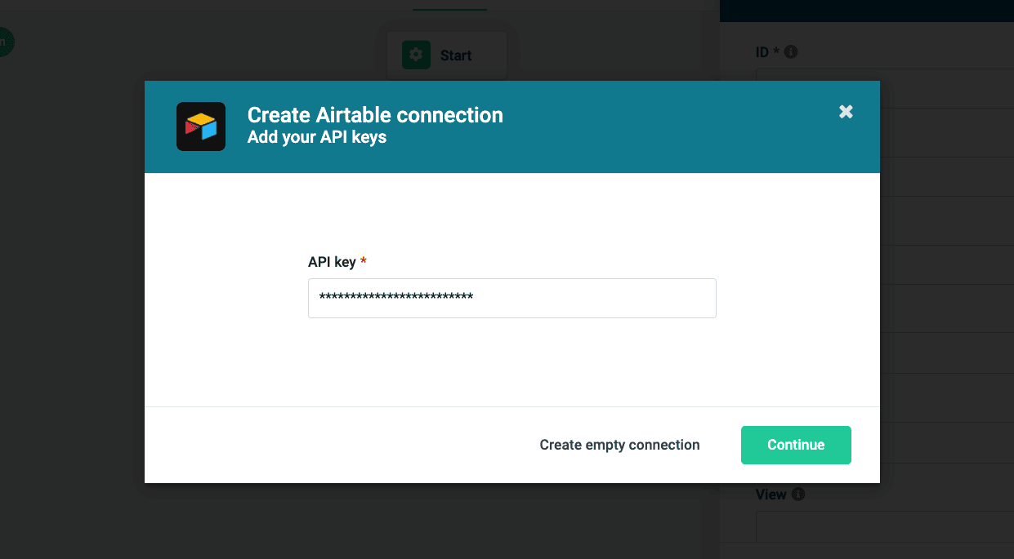The image size is (1014, 559).
Task: Click the 'Add your API keys' subtitle
Action: [317, 137]
